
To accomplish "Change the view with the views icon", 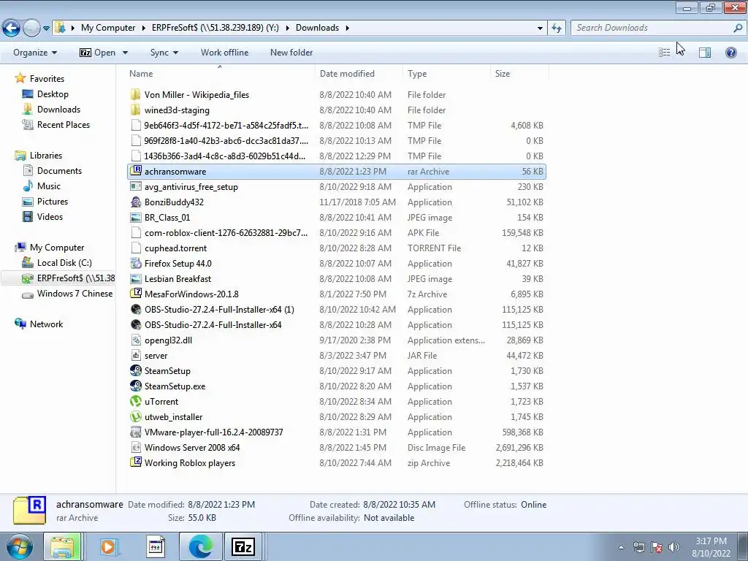I will (x=665, y=53).
